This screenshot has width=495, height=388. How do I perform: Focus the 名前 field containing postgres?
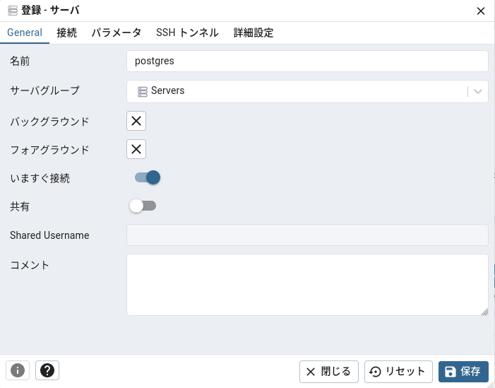(307, 61)
